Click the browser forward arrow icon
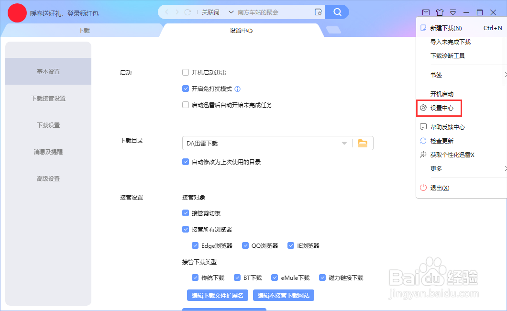The image size is (507, 311). pos(177,12)
